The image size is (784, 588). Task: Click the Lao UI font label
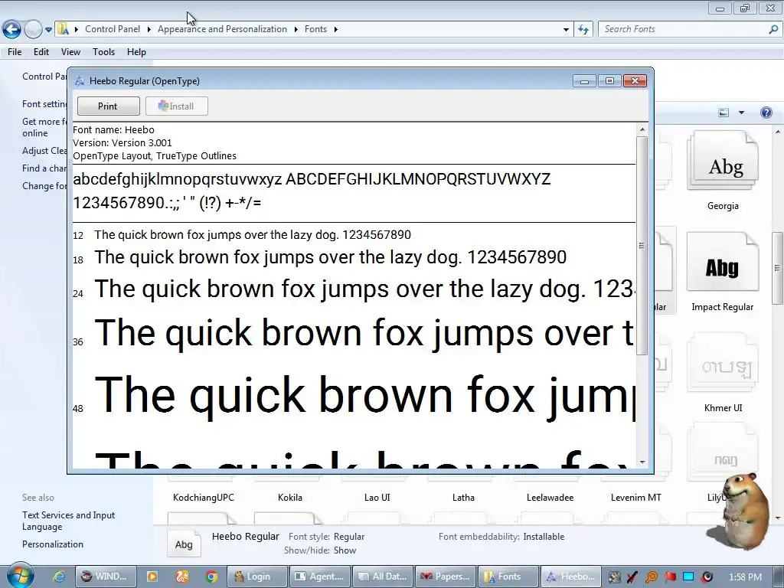click(377, 498)
